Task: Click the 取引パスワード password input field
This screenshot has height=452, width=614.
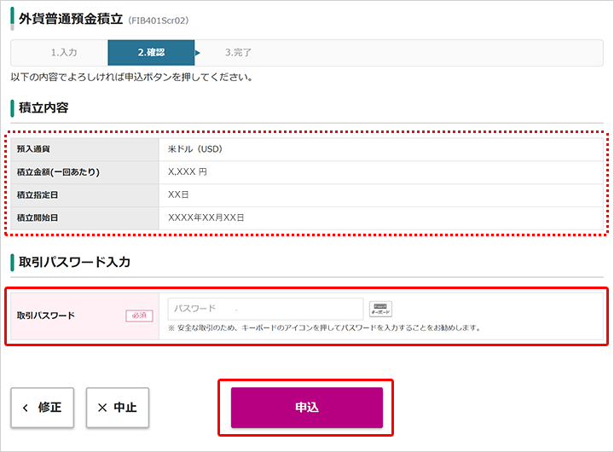Action: [265, 309]
